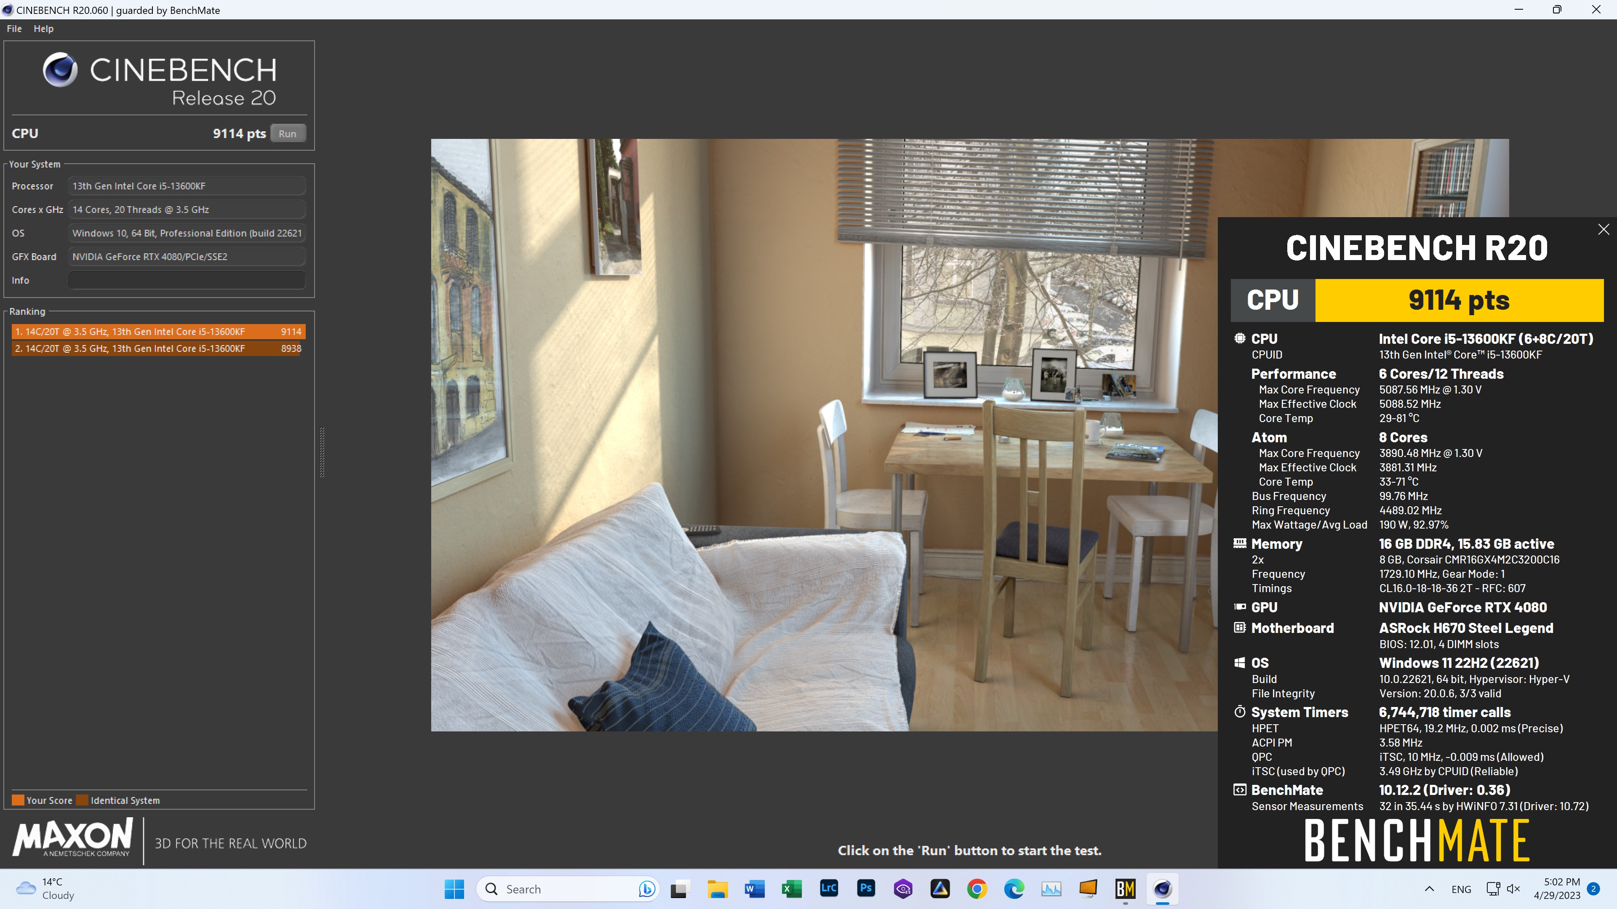This screenshot has width=1617, height=909.
Task: Open the Help menu
Action: click(x=43, y=29)
